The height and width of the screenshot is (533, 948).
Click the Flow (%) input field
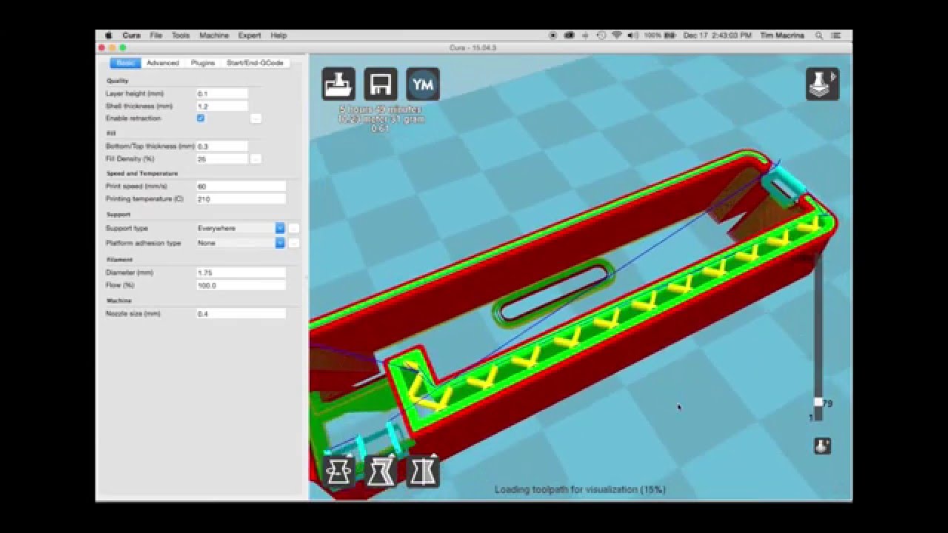click(241, 285)
